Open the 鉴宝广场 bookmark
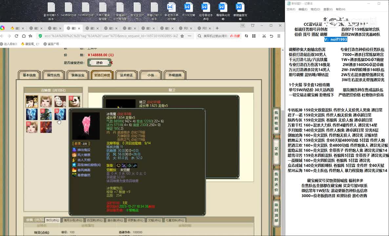Screen dimensions: 389x236 [x=51, y=44]
